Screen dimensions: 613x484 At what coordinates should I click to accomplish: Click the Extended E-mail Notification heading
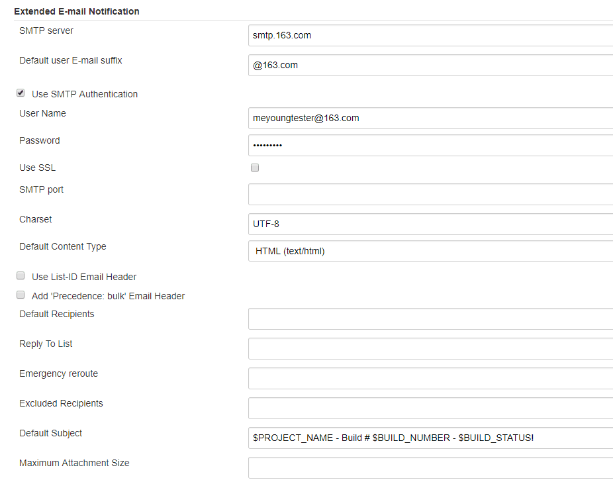point(77,11)
